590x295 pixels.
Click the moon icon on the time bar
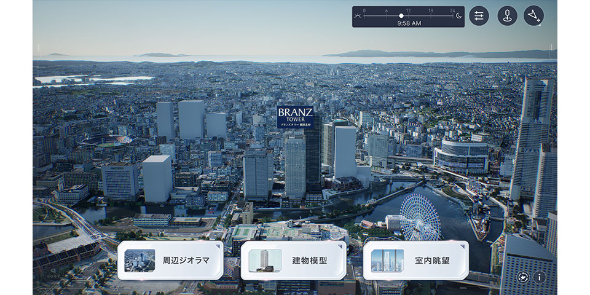coord(458,16)
